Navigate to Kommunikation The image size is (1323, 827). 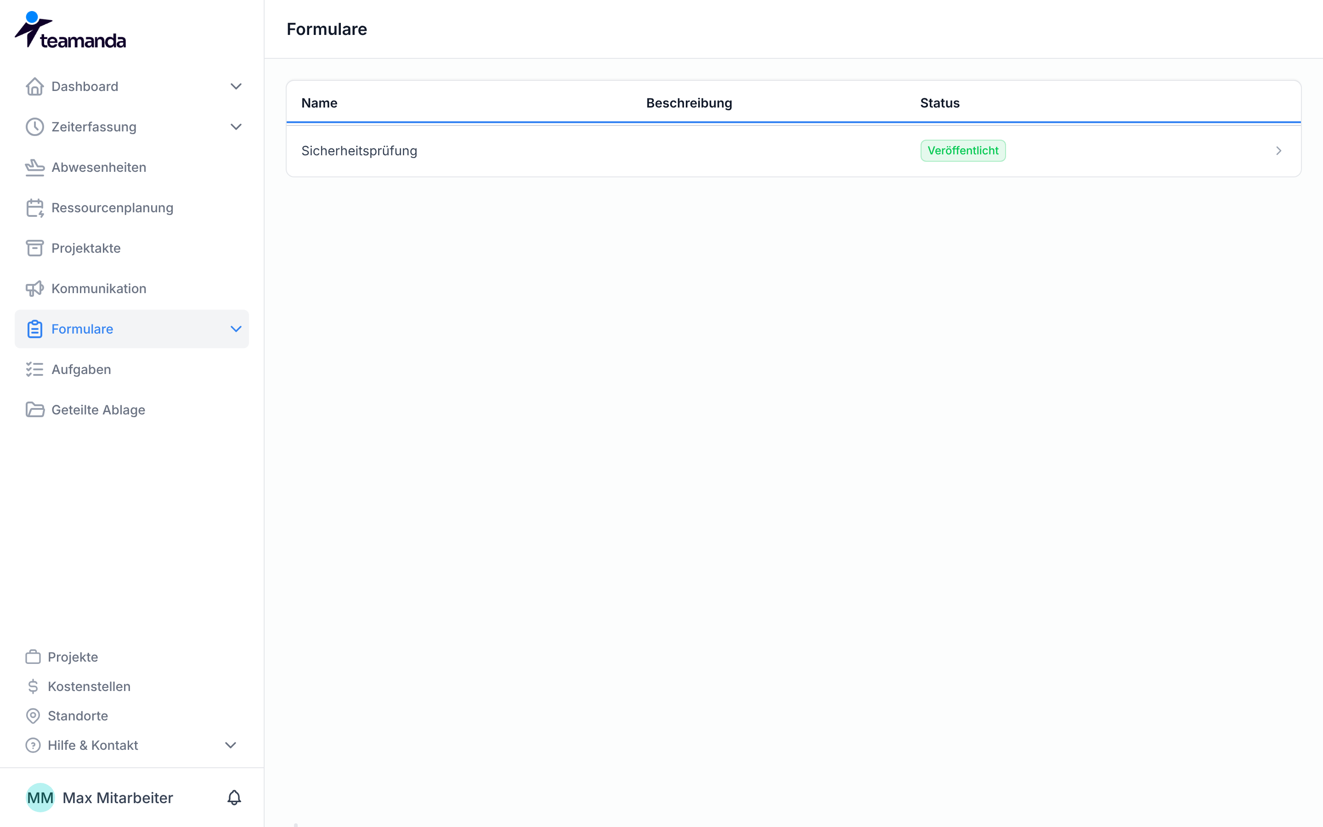tap(132, 289)
